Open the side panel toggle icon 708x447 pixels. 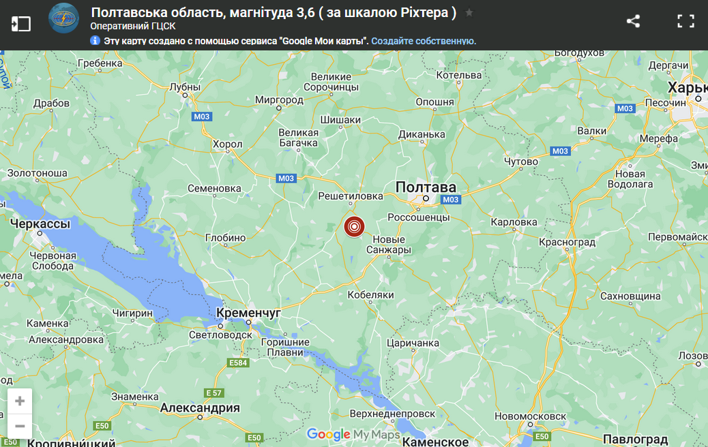click(20, 24)
